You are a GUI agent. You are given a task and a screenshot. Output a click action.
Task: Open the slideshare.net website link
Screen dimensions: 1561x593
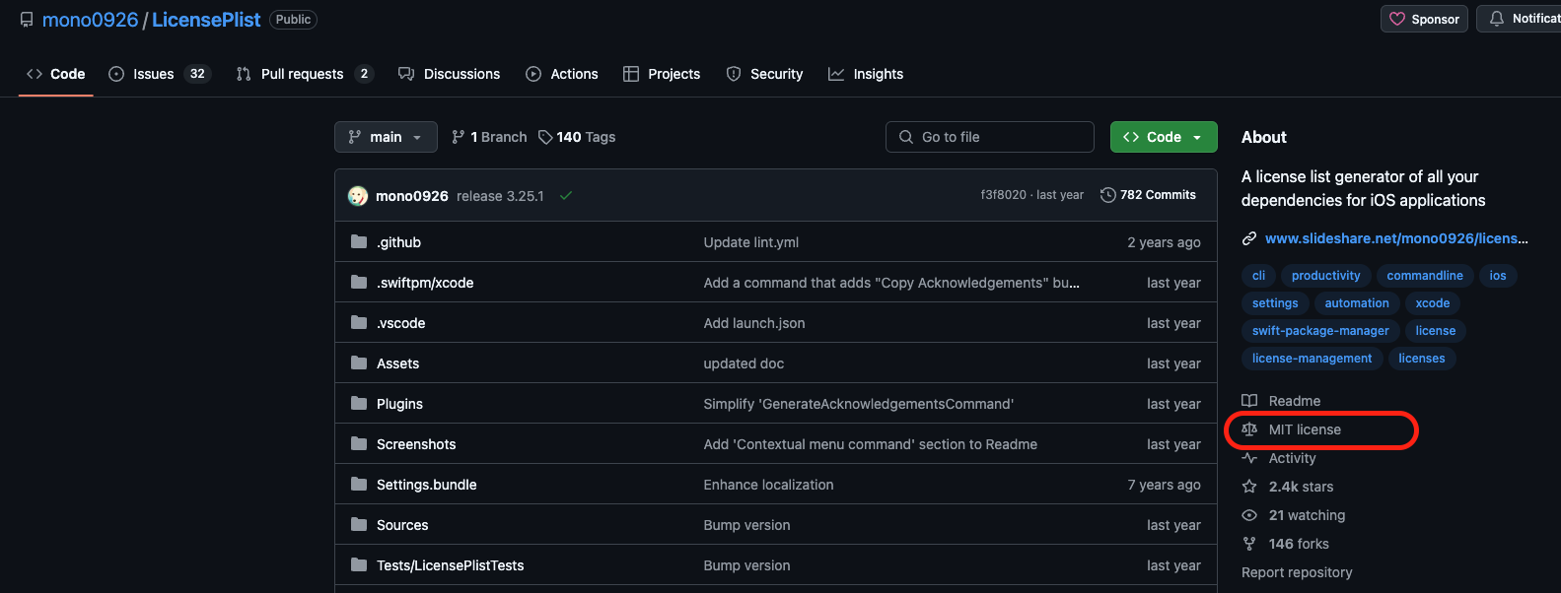(1396, 238)
